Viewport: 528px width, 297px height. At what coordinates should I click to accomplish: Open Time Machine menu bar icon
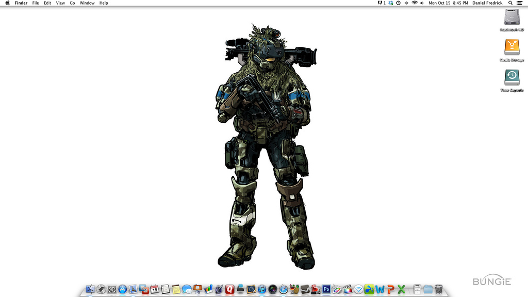pos(399,3)
